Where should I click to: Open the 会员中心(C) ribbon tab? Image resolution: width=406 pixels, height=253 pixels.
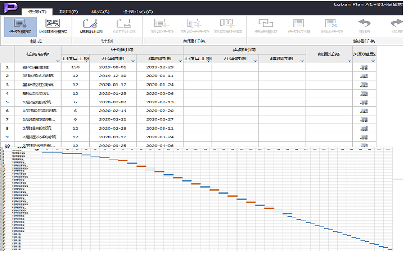coord(138,12)
